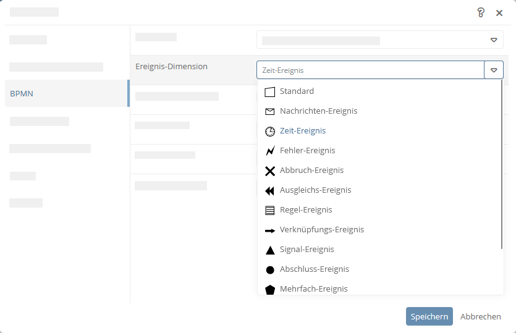Click the lightning icon for Fehler-Ereignis
516x333 pixels.
(x=270, y=151)
